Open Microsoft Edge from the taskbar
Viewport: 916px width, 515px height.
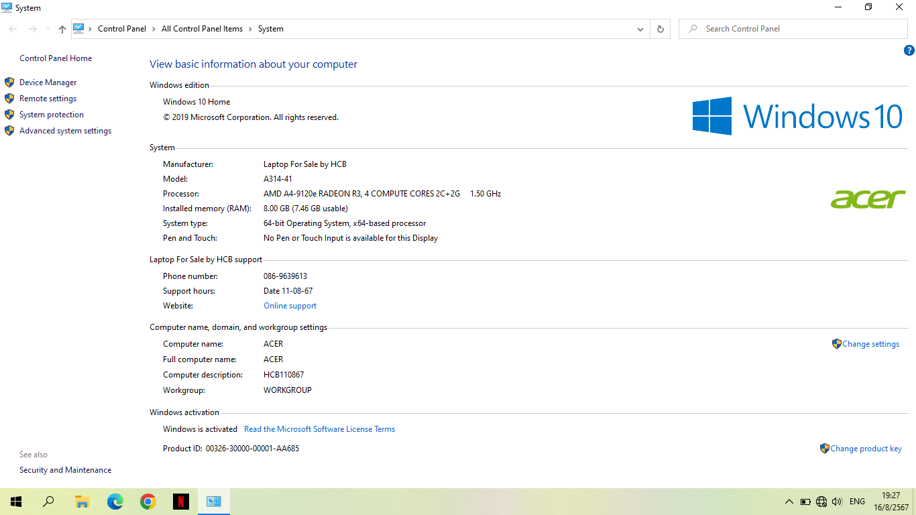[115, 502]
